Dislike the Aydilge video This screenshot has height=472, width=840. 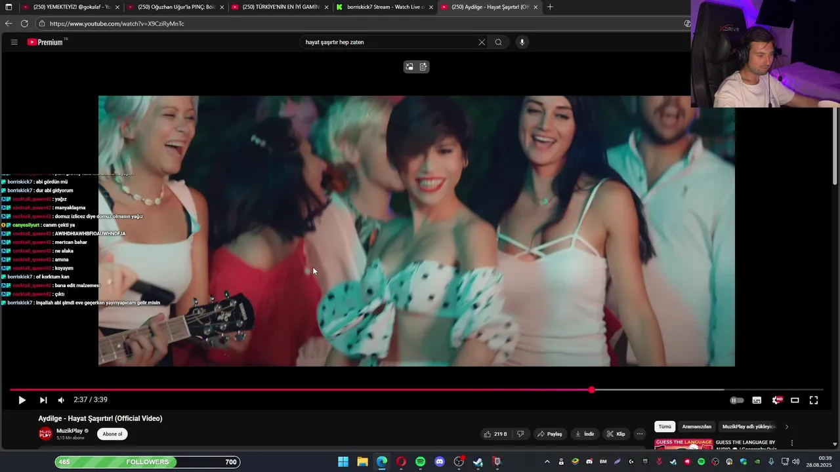tap(520, 434)
